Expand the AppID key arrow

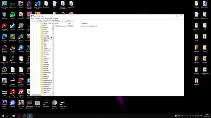[x=40, y=74]
